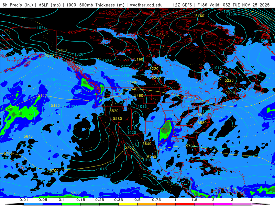Click the 1006 mb pressure contour label

pyautogui.click(x=233, y=14)
